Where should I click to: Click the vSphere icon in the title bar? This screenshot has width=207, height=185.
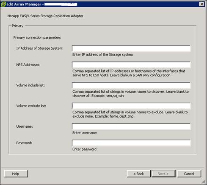3,4
